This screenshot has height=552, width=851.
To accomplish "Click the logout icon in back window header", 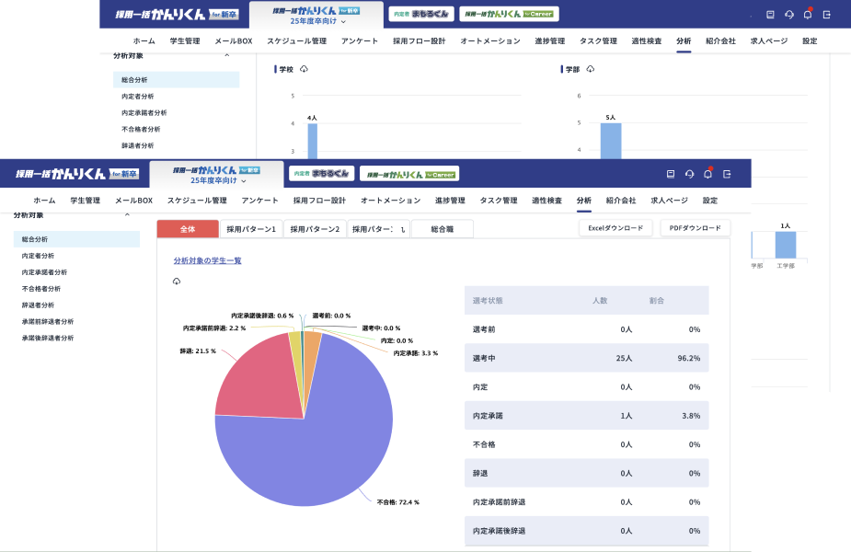I will (826, 15).
